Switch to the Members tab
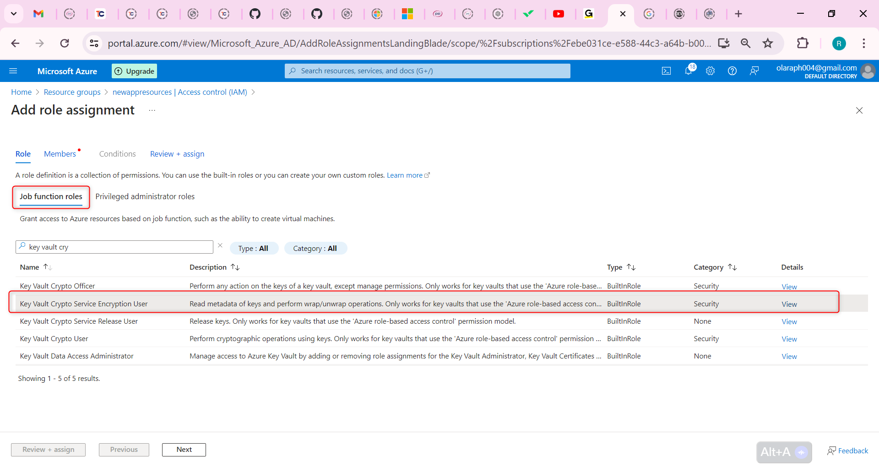The image size is (879, 467). (x=60, y=154)
